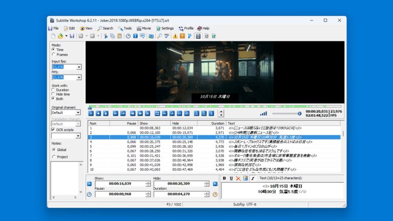Viewport: 393px width, 221px height.
Task: Toggle the video preview film icon
Action: (198, 36)
